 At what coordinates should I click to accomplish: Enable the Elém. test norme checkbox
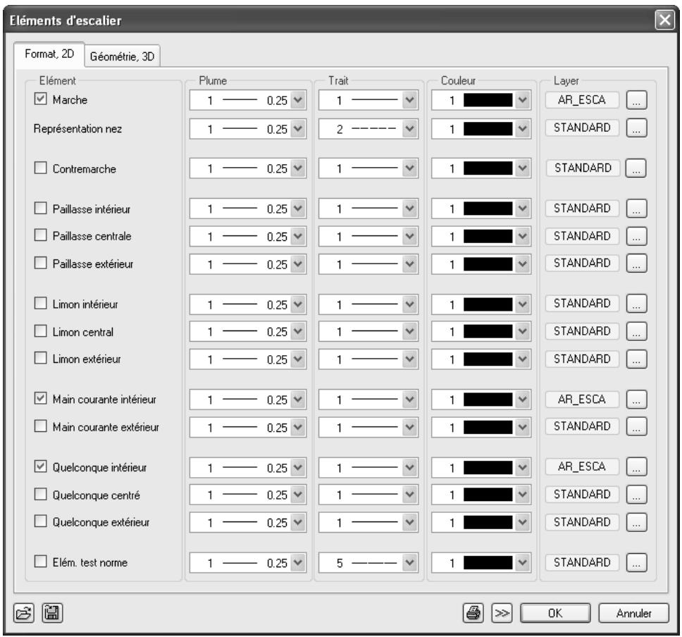[40, 562]
